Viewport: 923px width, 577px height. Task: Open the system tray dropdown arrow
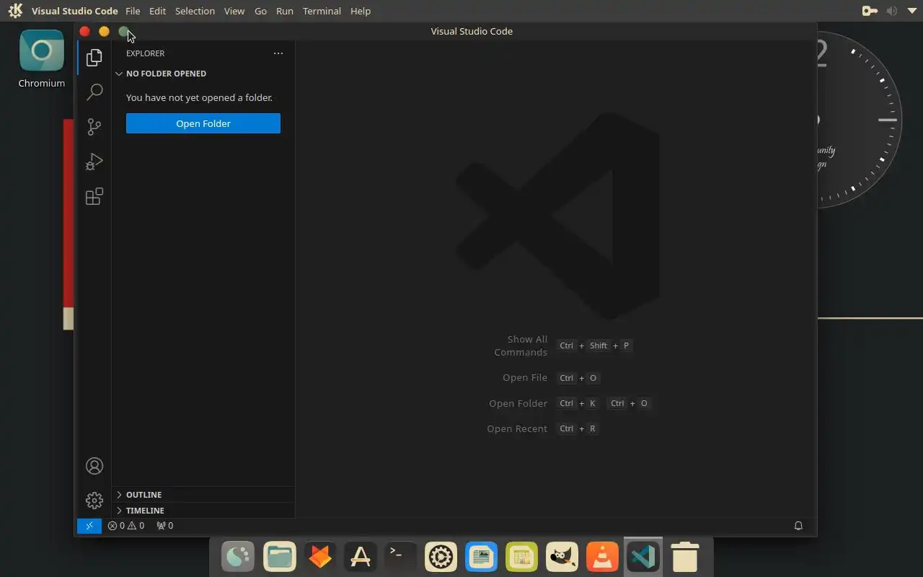click(x=911, y=11)
